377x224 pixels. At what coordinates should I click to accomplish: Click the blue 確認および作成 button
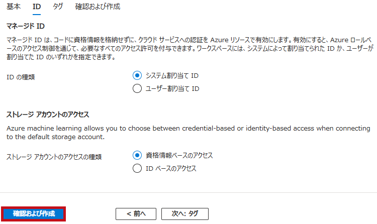(34, 213)
